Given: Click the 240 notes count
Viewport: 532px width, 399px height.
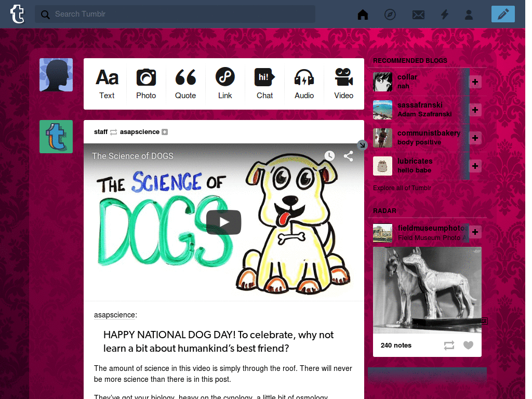Looking at the screenshot, I should [x=395, y=345].
